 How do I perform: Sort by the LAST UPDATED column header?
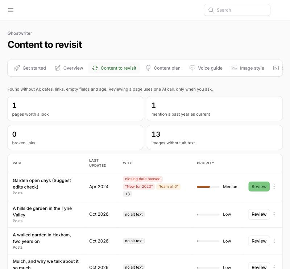(98, 163)
